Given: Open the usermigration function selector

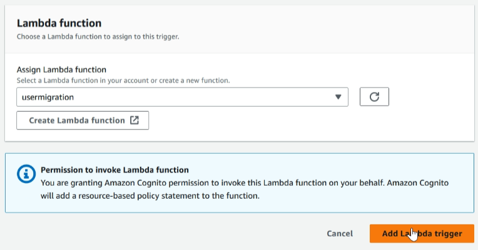Looking at the screenshot, I should tap(182, 97).
